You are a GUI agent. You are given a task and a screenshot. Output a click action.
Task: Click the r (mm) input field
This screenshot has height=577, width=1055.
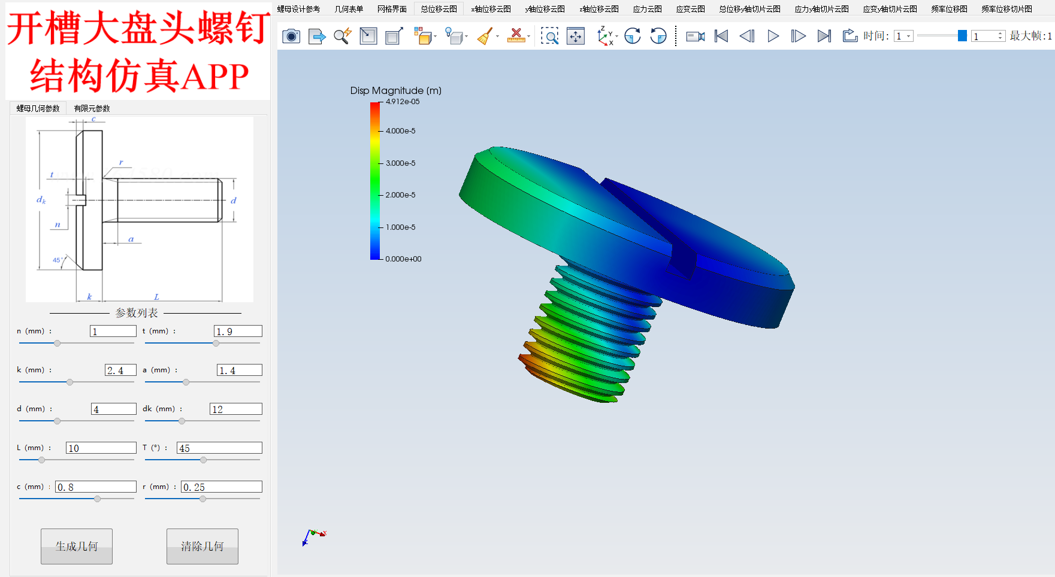[x=222, y=487]
